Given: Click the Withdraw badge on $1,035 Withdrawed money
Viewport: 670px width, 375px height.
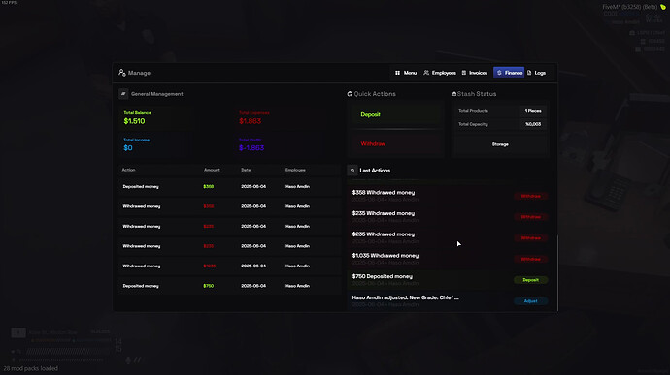Looking at the screenshot, I should coord(531,260).
